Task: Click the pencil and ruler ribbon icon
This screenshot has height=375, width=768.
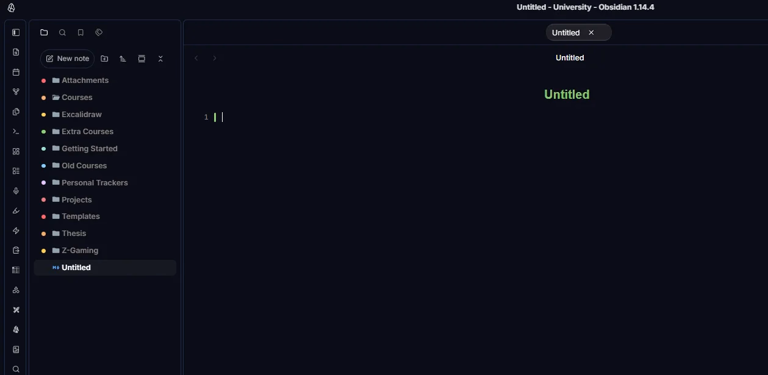Action: click(16, 310)
